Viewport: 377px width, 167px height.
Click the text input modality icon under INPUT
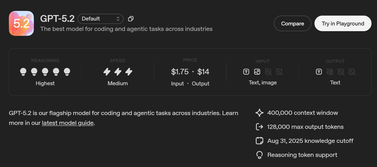(246, 72)
